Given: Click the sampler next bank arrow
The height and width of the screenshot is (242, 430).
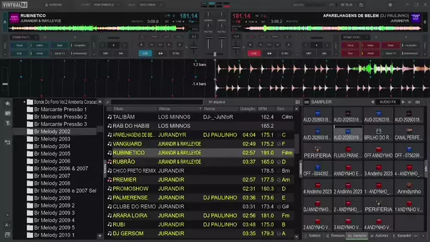Looking at the screenshot, I should [403, 102].
